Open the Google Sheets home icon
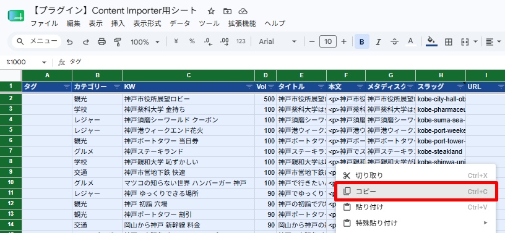 pyautogui.click(x=16, y=16)
